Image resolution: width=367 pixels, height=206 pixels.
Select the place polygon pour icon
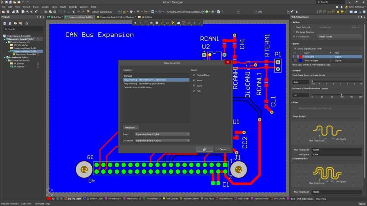pos(178,23)
